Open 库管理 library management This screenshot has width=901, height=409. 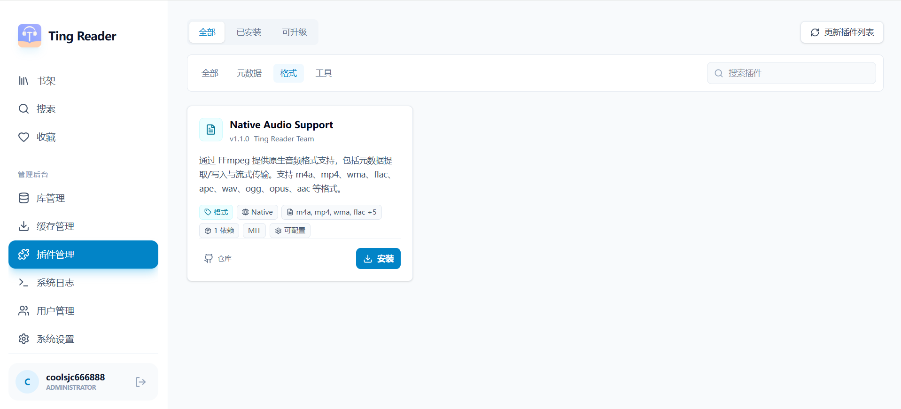point(83,198)
